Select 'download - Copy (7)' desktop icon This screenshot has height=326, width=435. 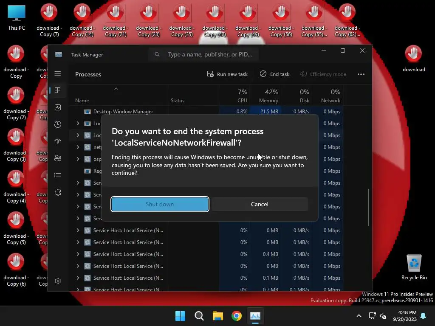(49, 20)
